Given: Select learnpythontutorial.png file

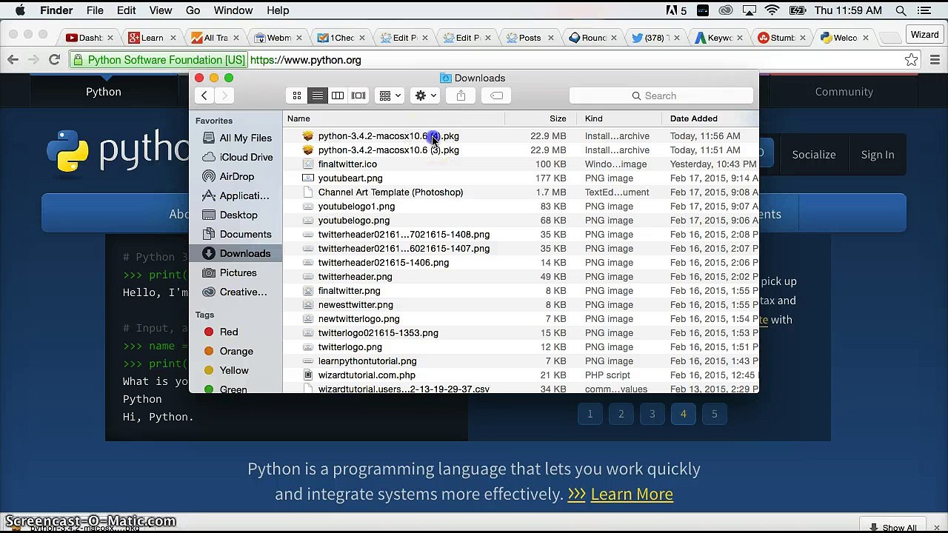Looking at the screenshot, I should pyautogui.click(x=521, y=361).
